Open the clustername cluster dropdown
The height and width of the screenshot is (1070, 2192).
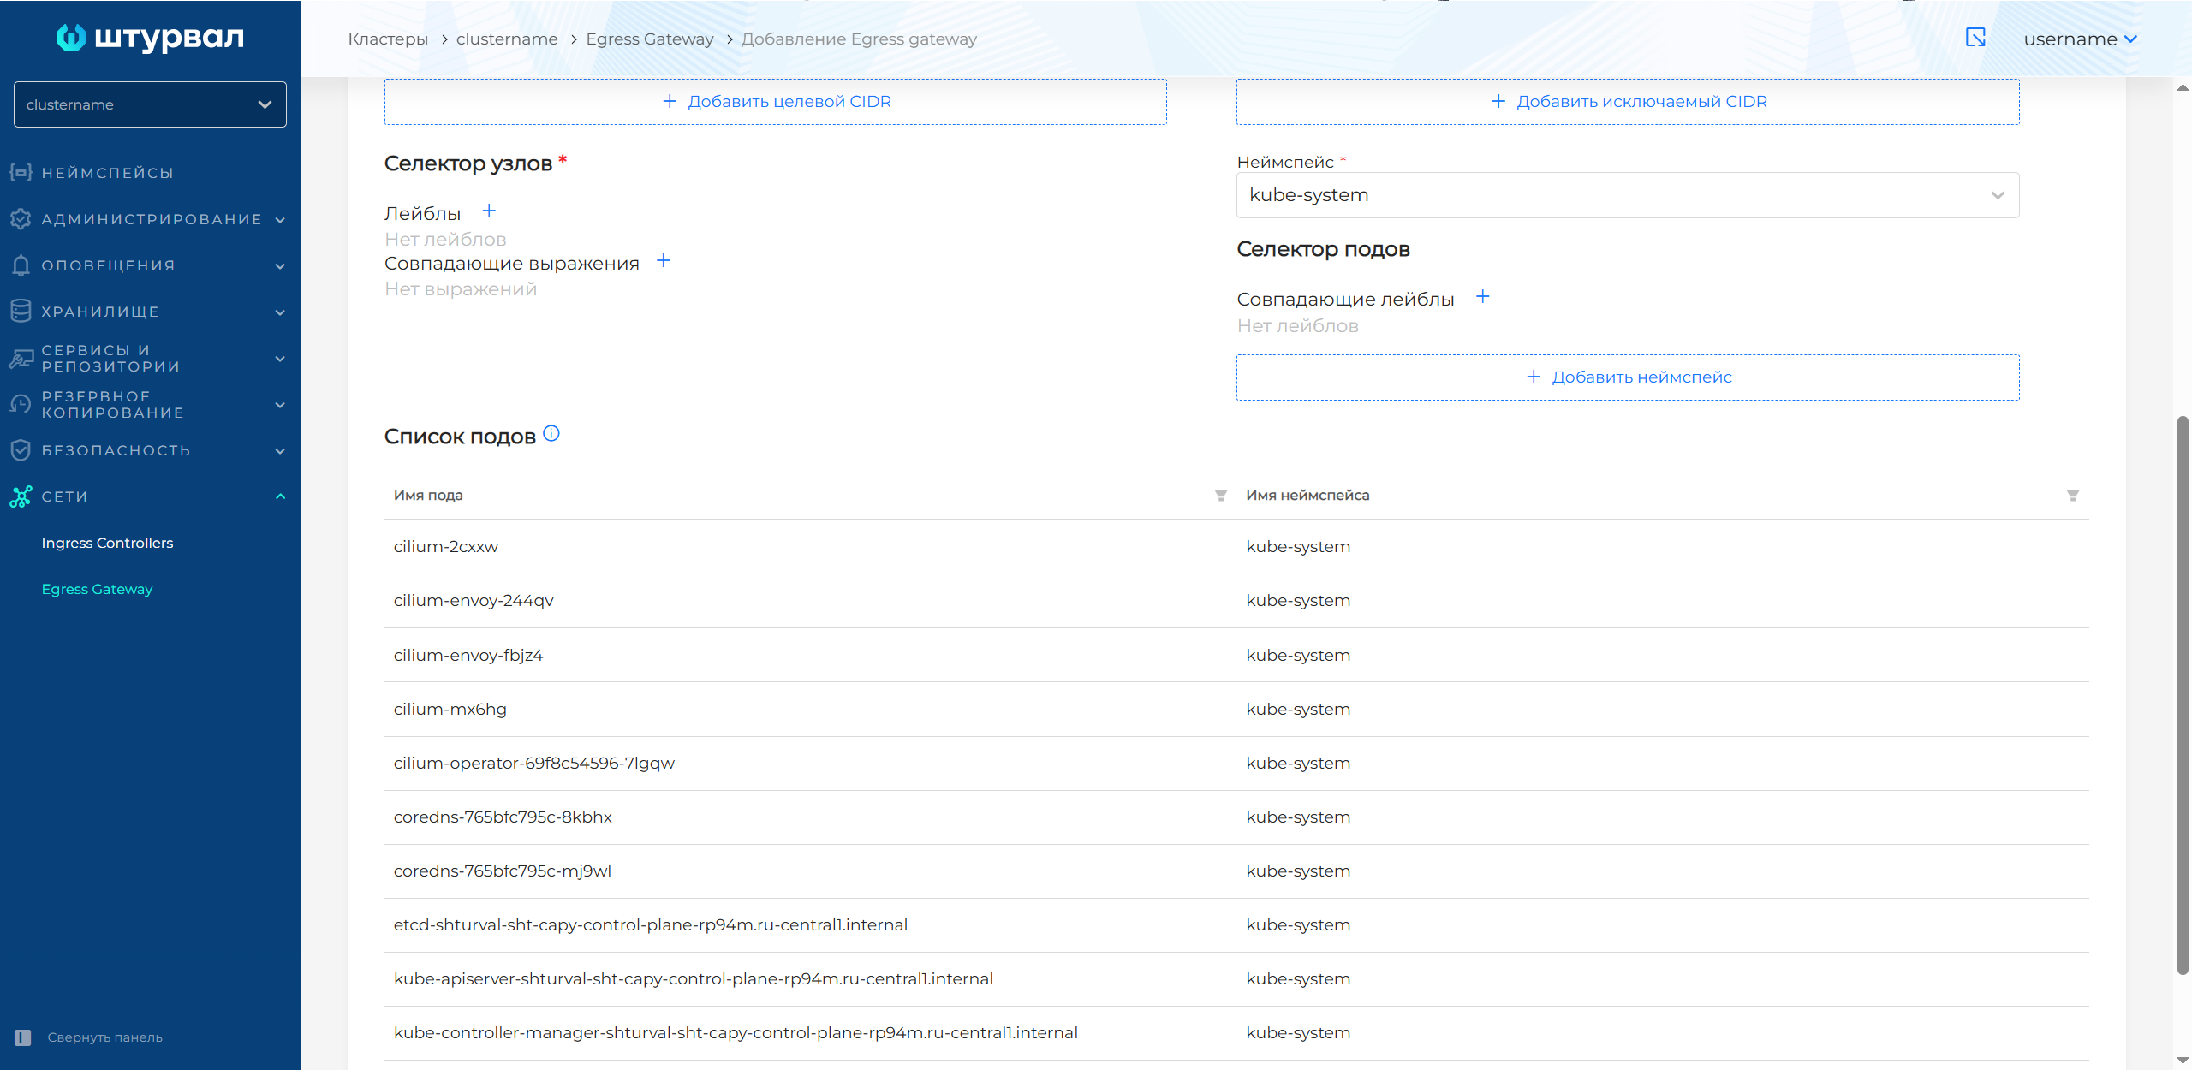coord(150,104)
